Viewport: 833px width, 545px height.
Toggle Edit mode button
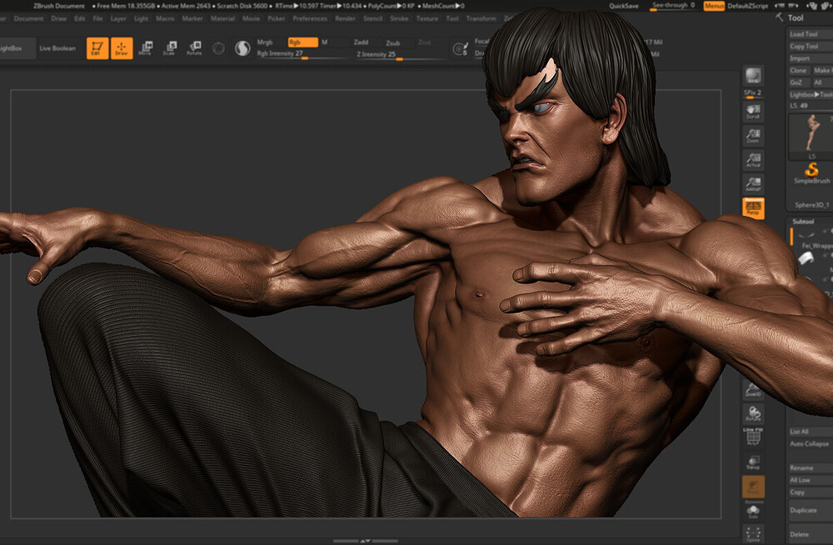point(97,48)
